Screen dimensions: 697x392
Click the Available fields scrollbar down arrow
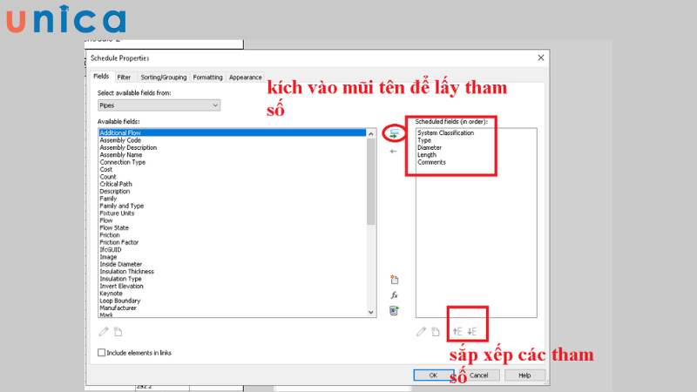371,312
